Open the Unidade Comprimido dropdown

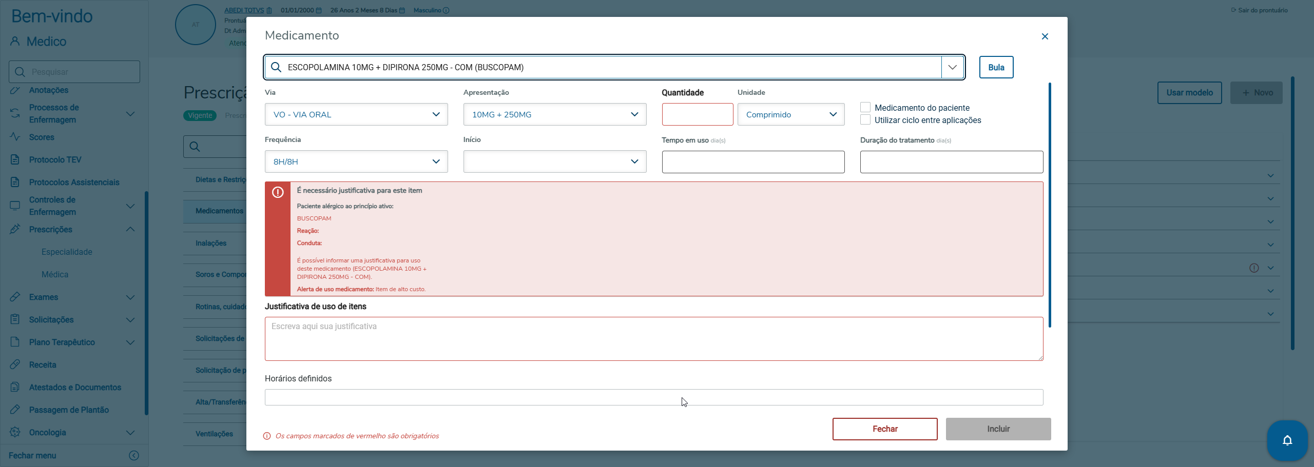tap(790, 114)
